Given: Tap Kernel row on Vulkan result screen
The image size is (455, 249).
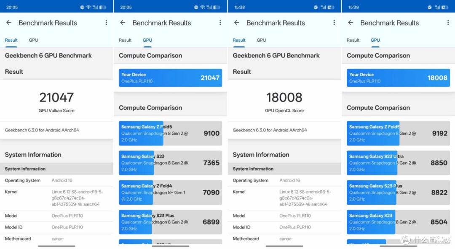Looking at the screenshot, I should (x=56, y=198).
